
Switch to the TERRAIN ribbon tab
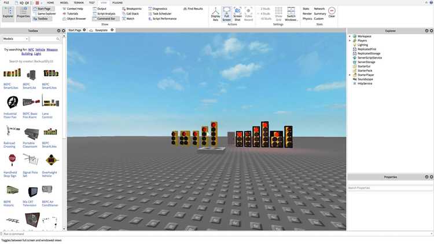click(x=79, y=2)
